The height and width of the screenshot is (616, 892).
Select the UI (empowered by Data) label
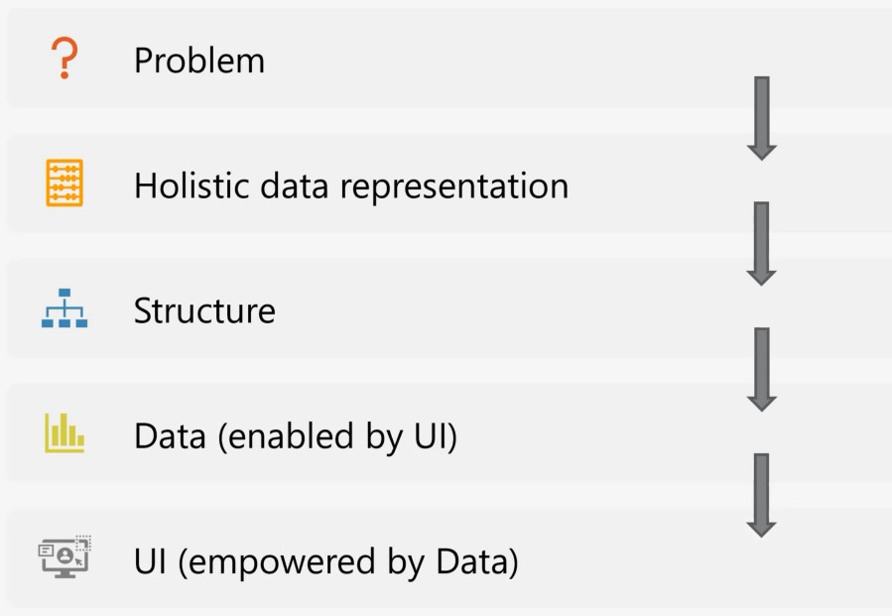pyautogui.click(x=326, y=562)
